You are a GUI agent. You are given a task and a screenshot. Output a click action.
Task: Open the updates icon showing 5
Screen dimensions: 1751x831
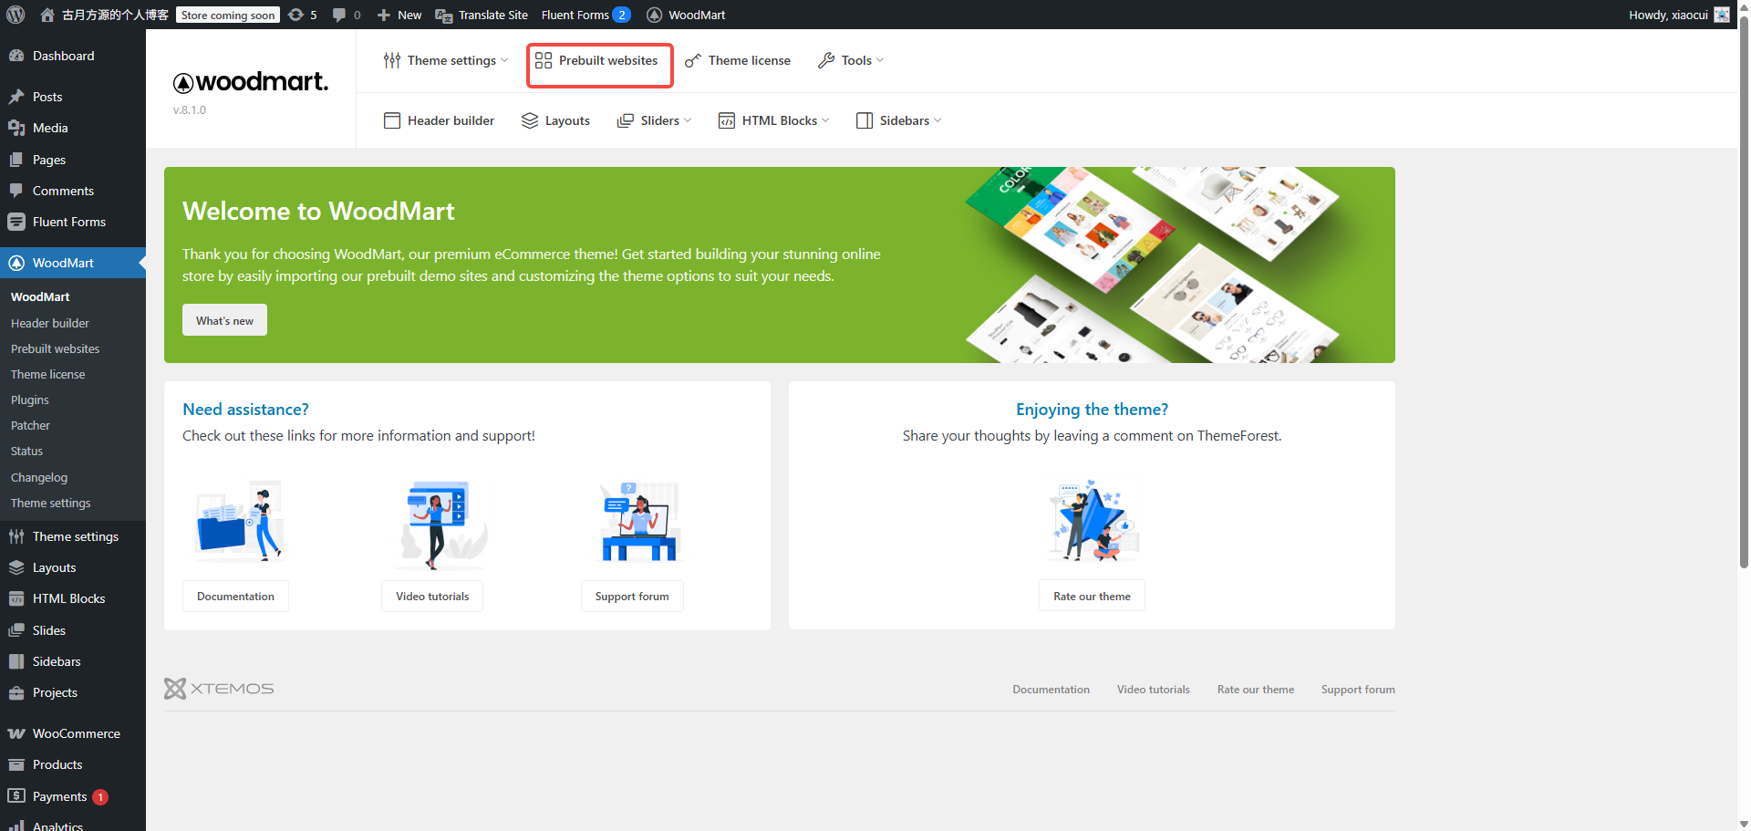coord(296,15)
